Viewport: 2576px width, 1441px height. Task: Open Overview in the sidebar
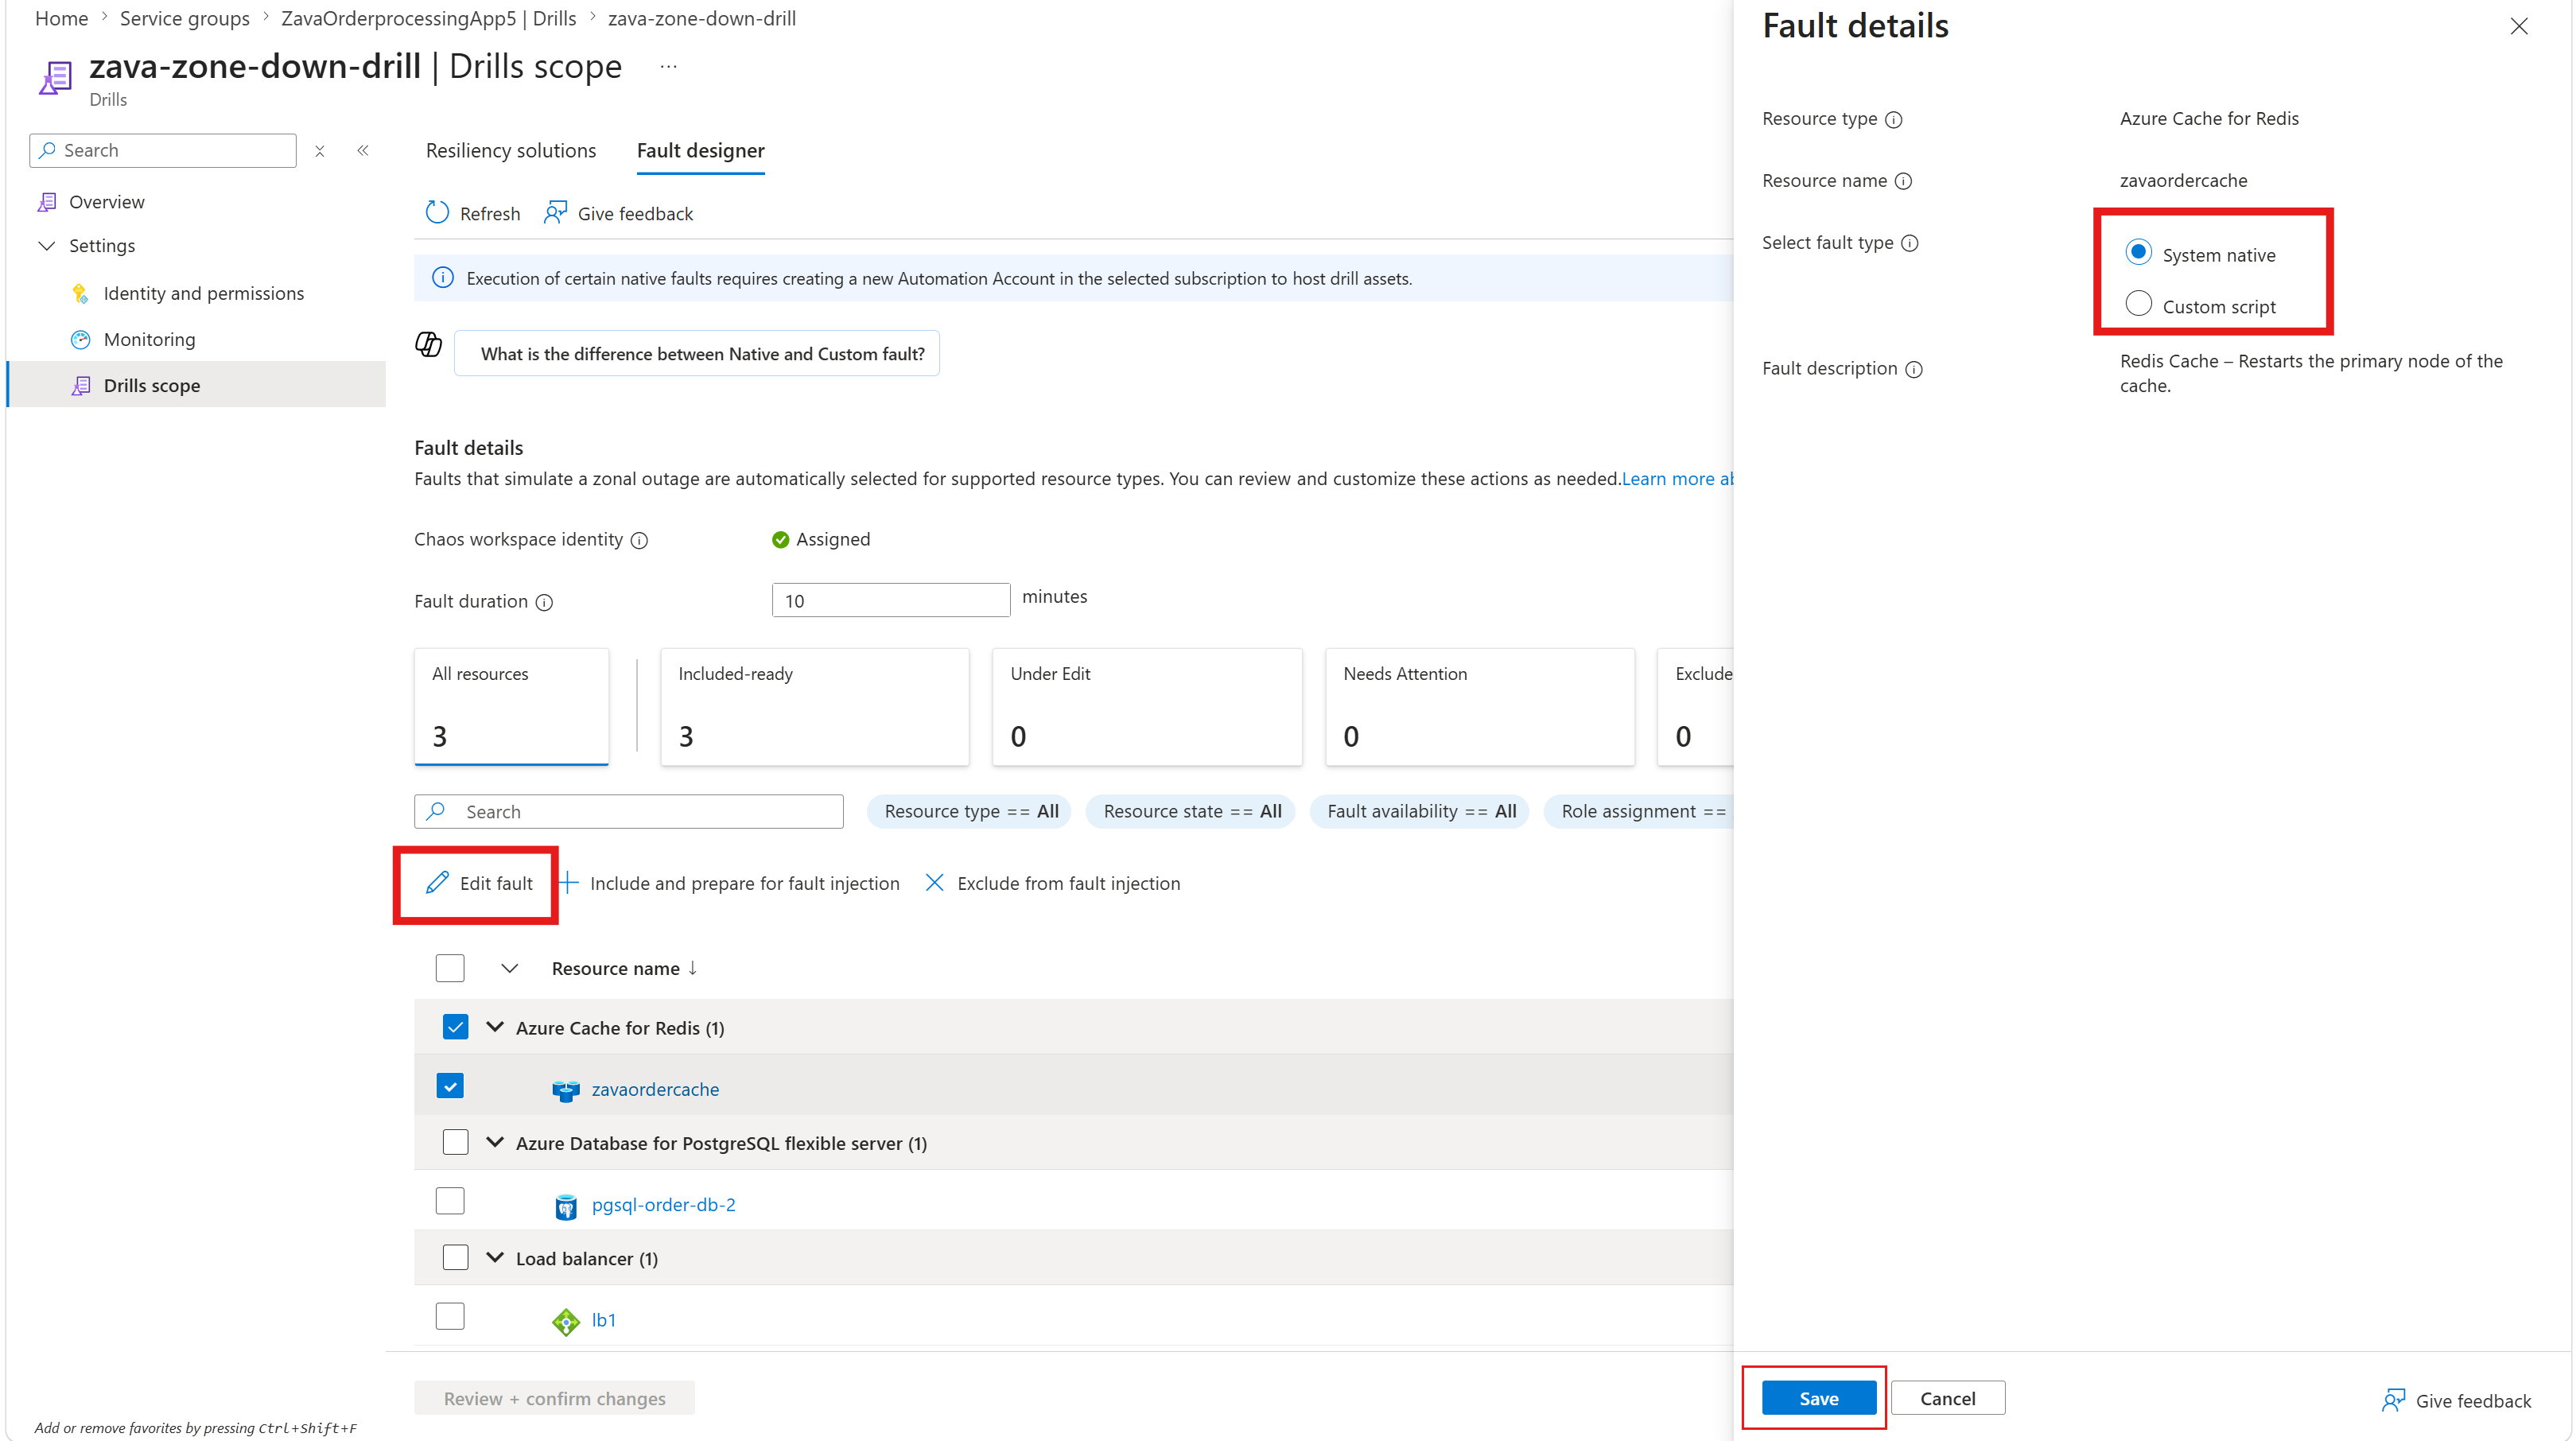coord(107,202)
